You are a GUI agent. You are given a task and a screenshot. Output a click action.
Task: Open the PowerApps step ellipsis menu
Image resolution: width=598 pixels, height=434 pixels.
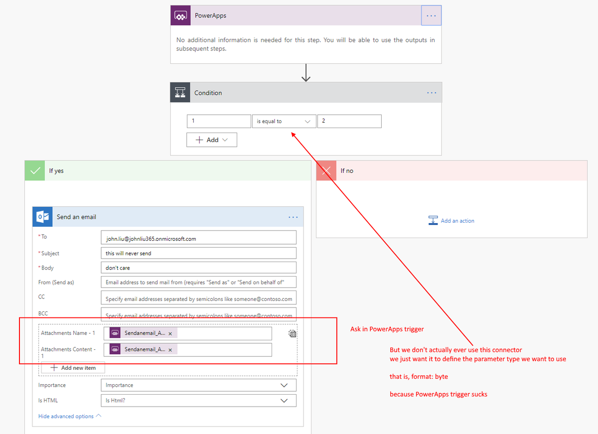coord(431,15)
